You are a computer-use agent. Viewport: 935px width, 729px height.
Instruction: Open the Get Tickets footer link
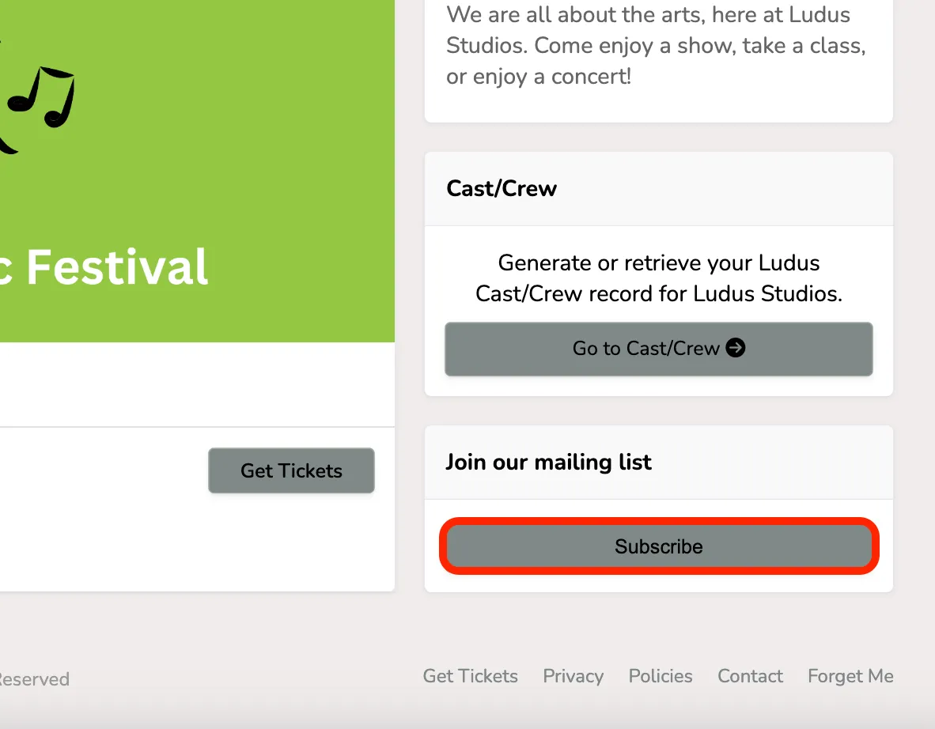tap(470, 676)
